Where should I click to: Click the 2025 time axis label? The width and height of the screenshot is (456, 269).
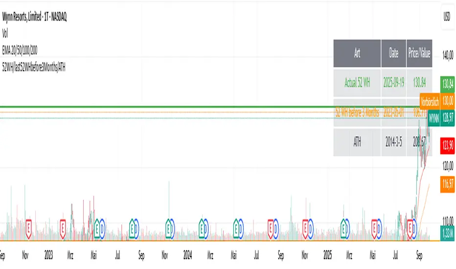[x=327, y=255]
